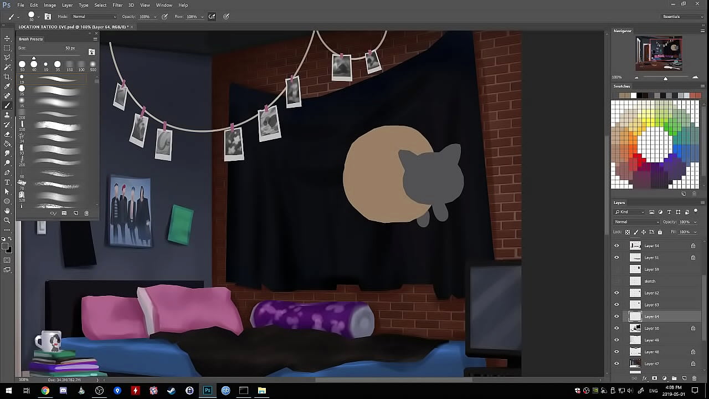Select the Eyedropper tool
Viewport: 709px width, 399px height.
click(7, 86)
